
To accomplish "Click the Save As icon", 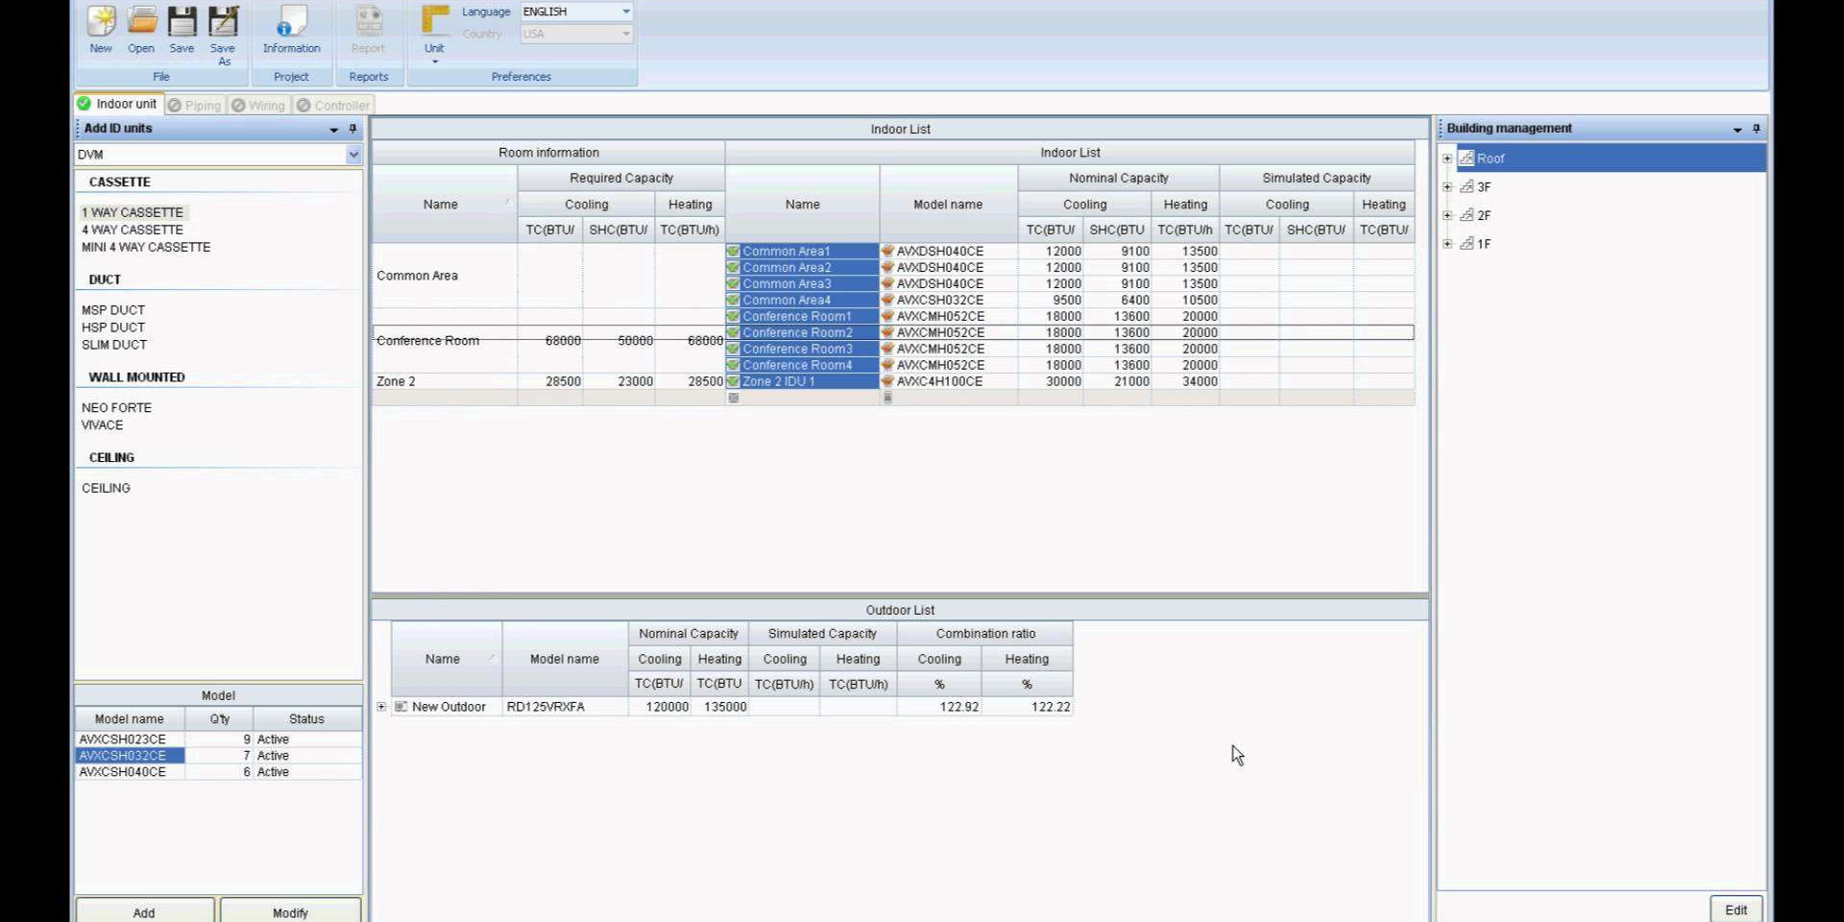I will [223, 23].
